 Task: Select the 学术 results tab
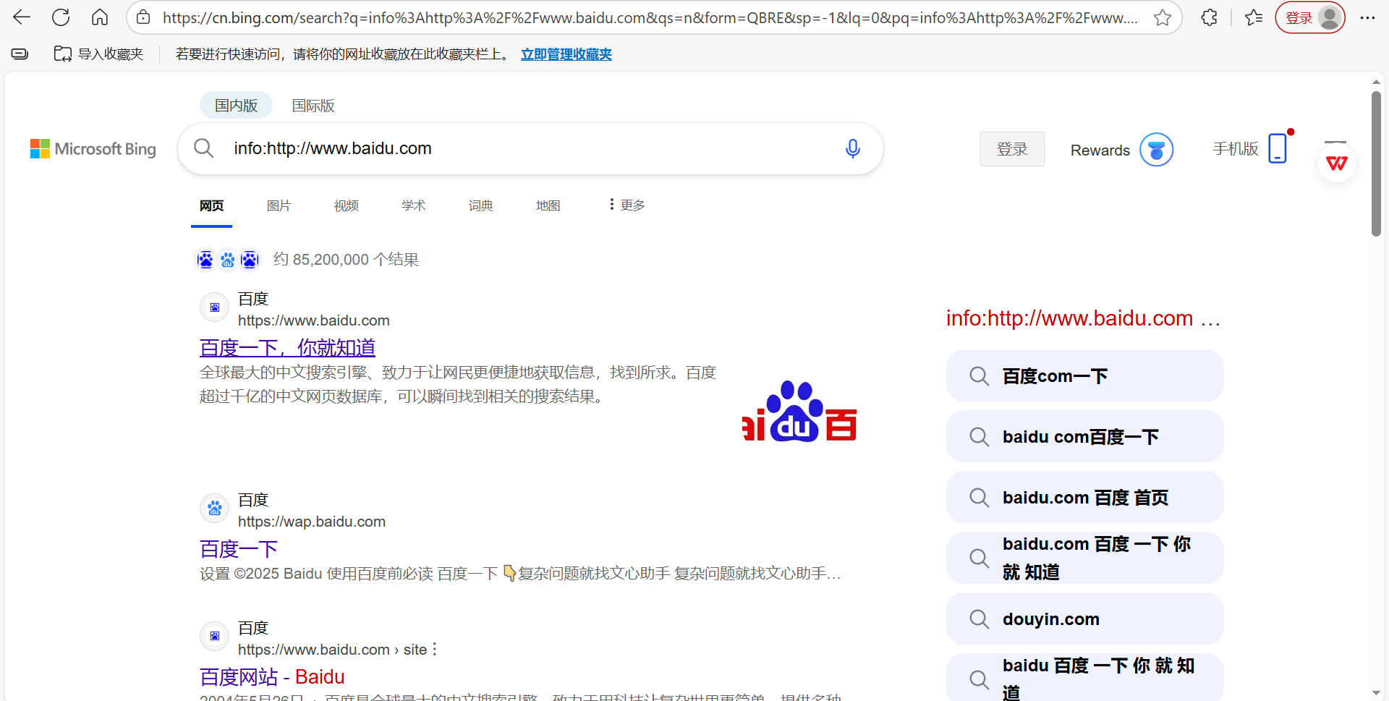click(414, 205)
